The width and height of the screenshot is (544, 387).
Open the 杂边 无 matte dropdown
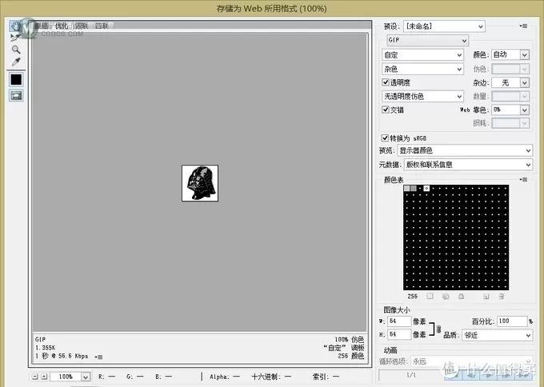coord(510,82)
